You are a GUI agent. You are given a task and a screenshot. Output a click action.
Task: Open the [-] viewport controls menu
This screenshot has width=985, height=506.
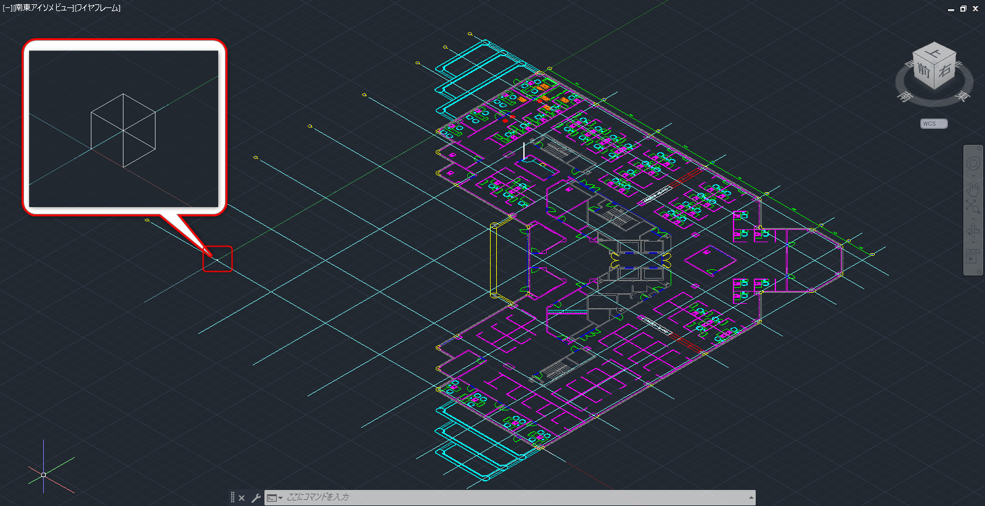(7, 8)
